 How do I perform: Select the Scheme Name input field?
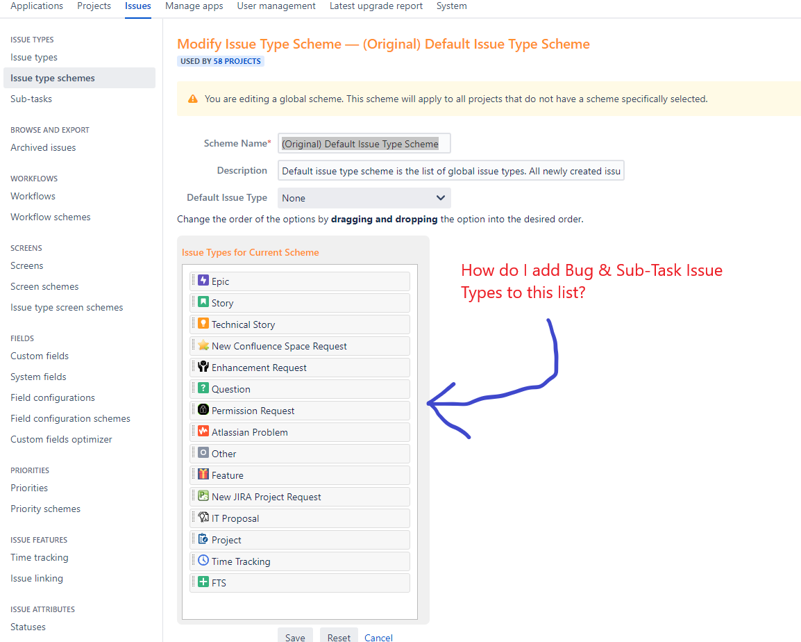[364, 143]
